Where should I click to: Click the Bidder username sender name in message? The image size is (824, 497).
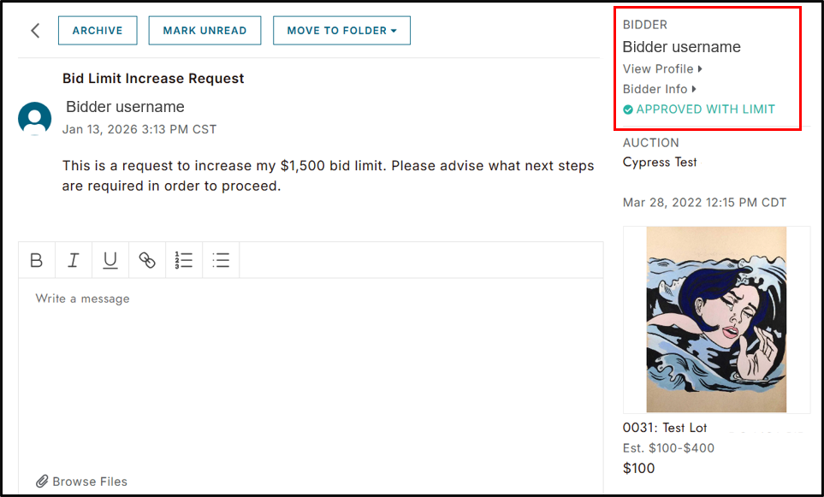(x=125, y=107)
